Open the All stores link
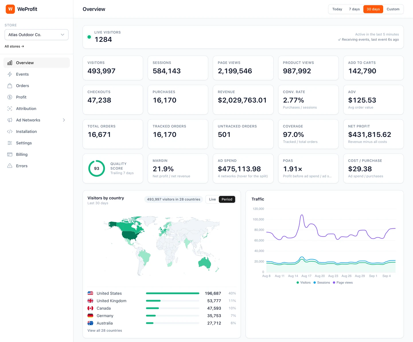 coord(14,46)
